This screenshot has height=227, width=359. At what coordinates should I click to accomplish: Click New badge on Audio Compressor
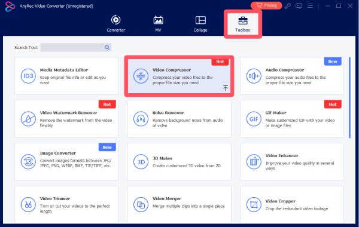coord(333,62)
